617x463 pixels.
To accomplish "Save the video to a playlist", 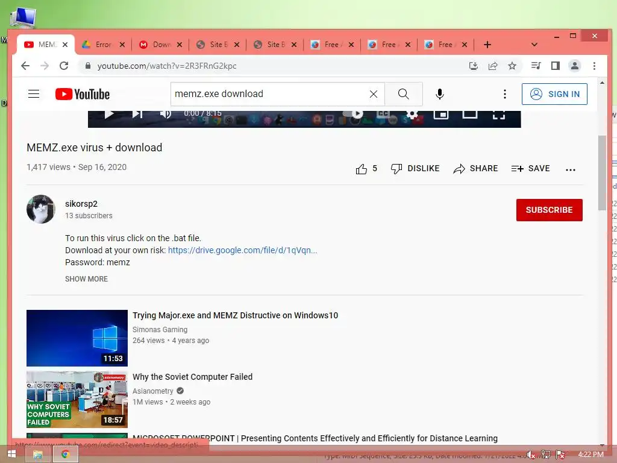I will pyautogui.click(x=530, y=169).
